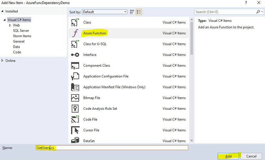The width and height of the screenshot is (265, 160).
Task: Pick the Interface template icon
Action: (x=75, y=55)
